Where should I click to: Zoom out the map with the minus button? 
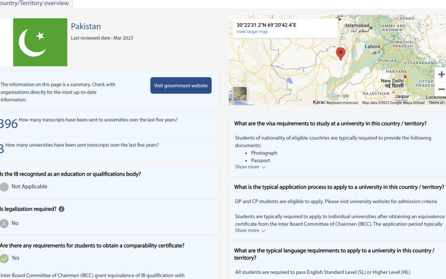coord(441,89)
